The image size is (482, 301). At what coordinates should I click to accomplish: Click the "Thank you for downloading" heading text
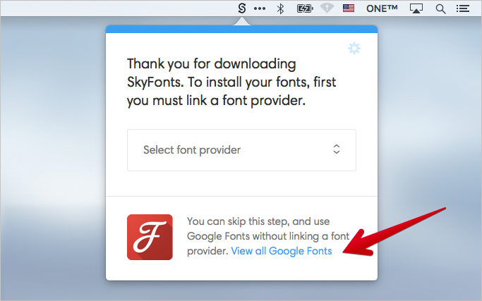212,64
